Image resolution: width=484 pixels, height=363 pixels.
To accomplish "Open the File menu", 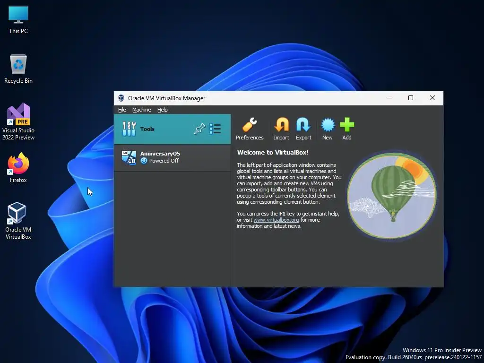I will coord(122,110).
